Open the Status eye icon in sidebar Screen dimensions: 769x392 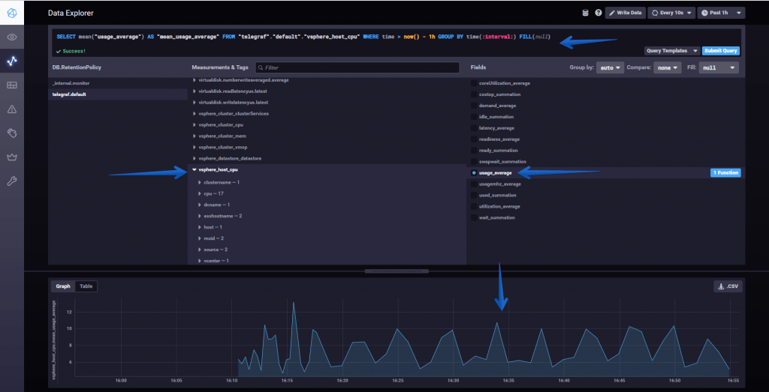coord(12,37)
